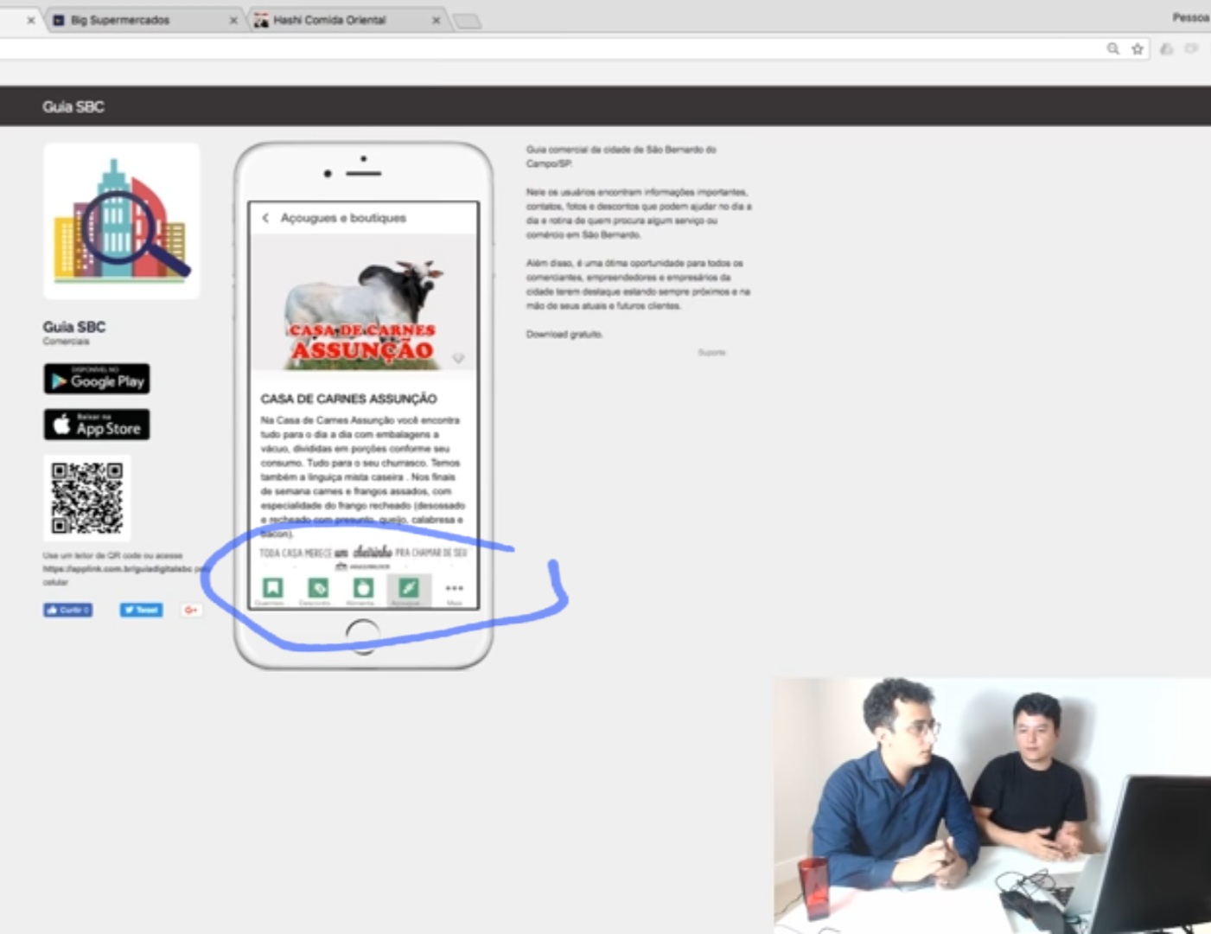
Task: Open the Descontos tag icon tab
Action: coord(318,588)
